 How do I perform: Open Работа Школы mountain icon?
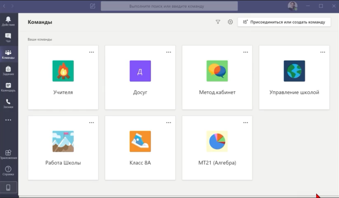click(63, 141)
